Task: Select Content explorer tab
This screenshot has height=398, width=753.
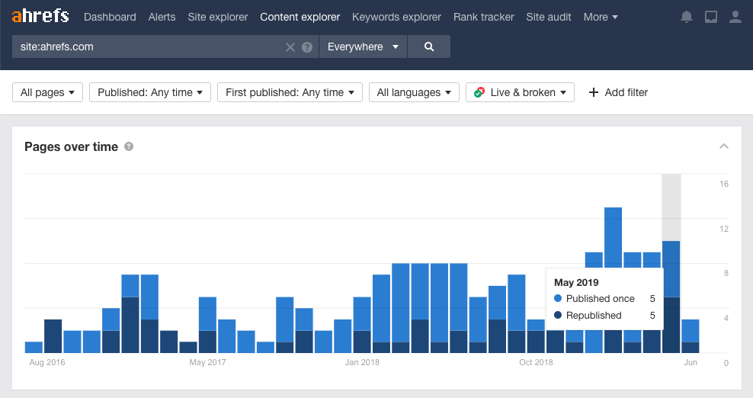Action: (300, 18)
